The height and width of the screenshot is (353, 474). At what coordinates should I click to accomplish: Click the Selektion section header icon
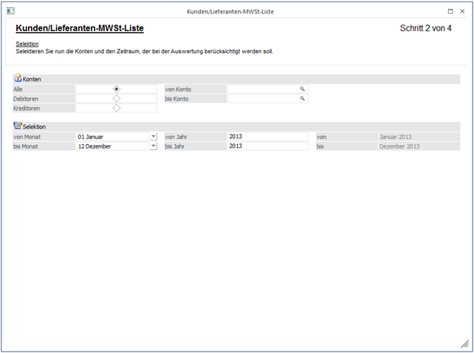tap(18, 126)
